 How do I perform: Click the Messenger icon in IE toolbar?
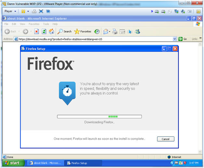137,31
